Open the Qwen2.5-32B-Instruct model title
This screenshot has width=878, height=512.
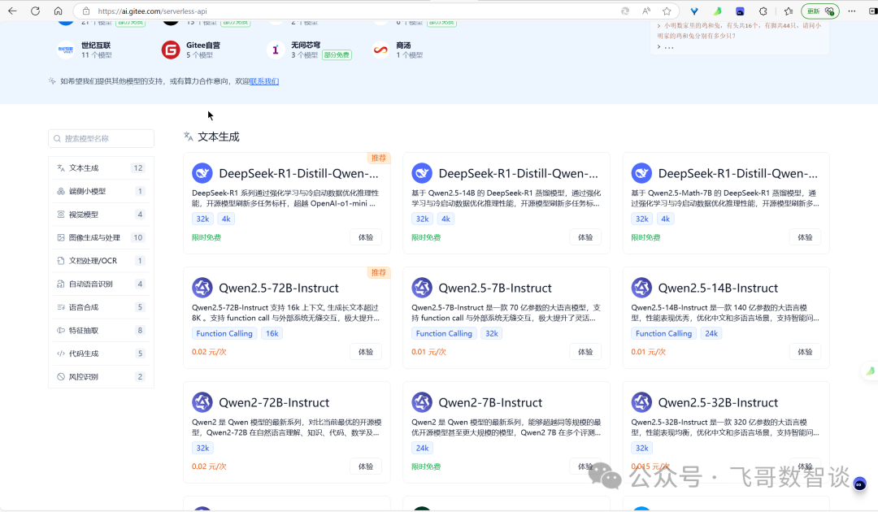pyautogui.click(x=718, y=403)
